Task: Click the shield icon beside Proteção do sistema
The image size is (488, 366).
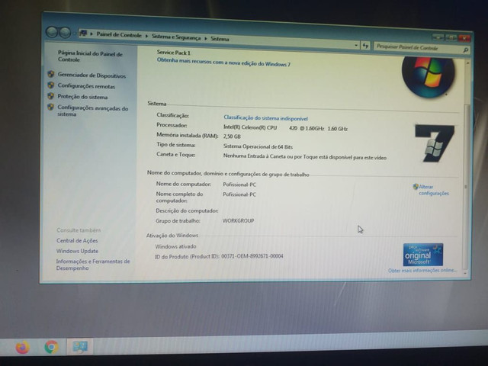Action: [51, 96]
